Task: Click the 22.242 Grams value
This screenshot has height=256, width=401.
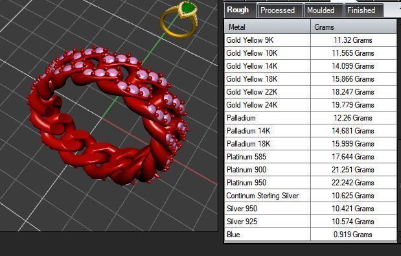Action: [353, 183]
